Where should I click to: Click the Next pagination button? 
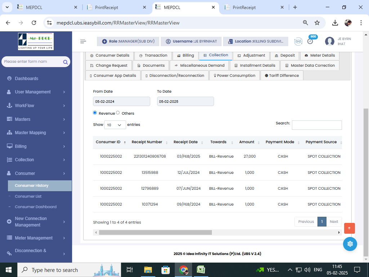334,222
